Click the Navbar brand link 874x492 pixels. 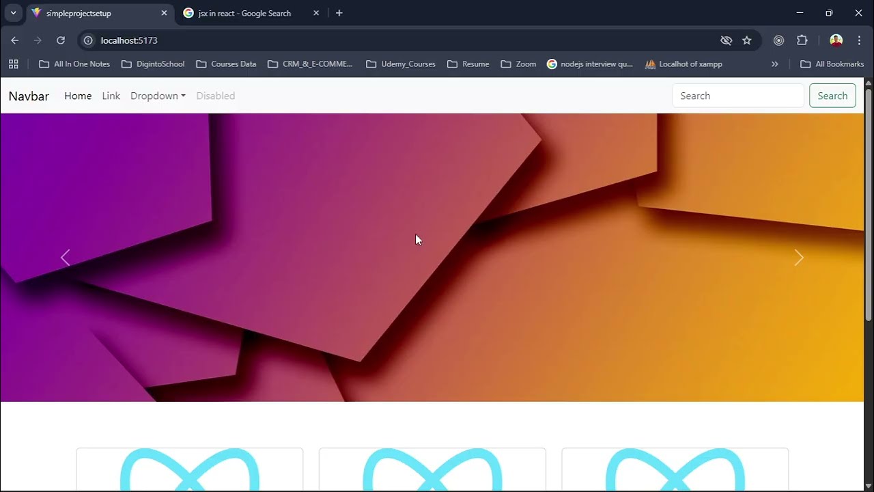pos(29,96)
